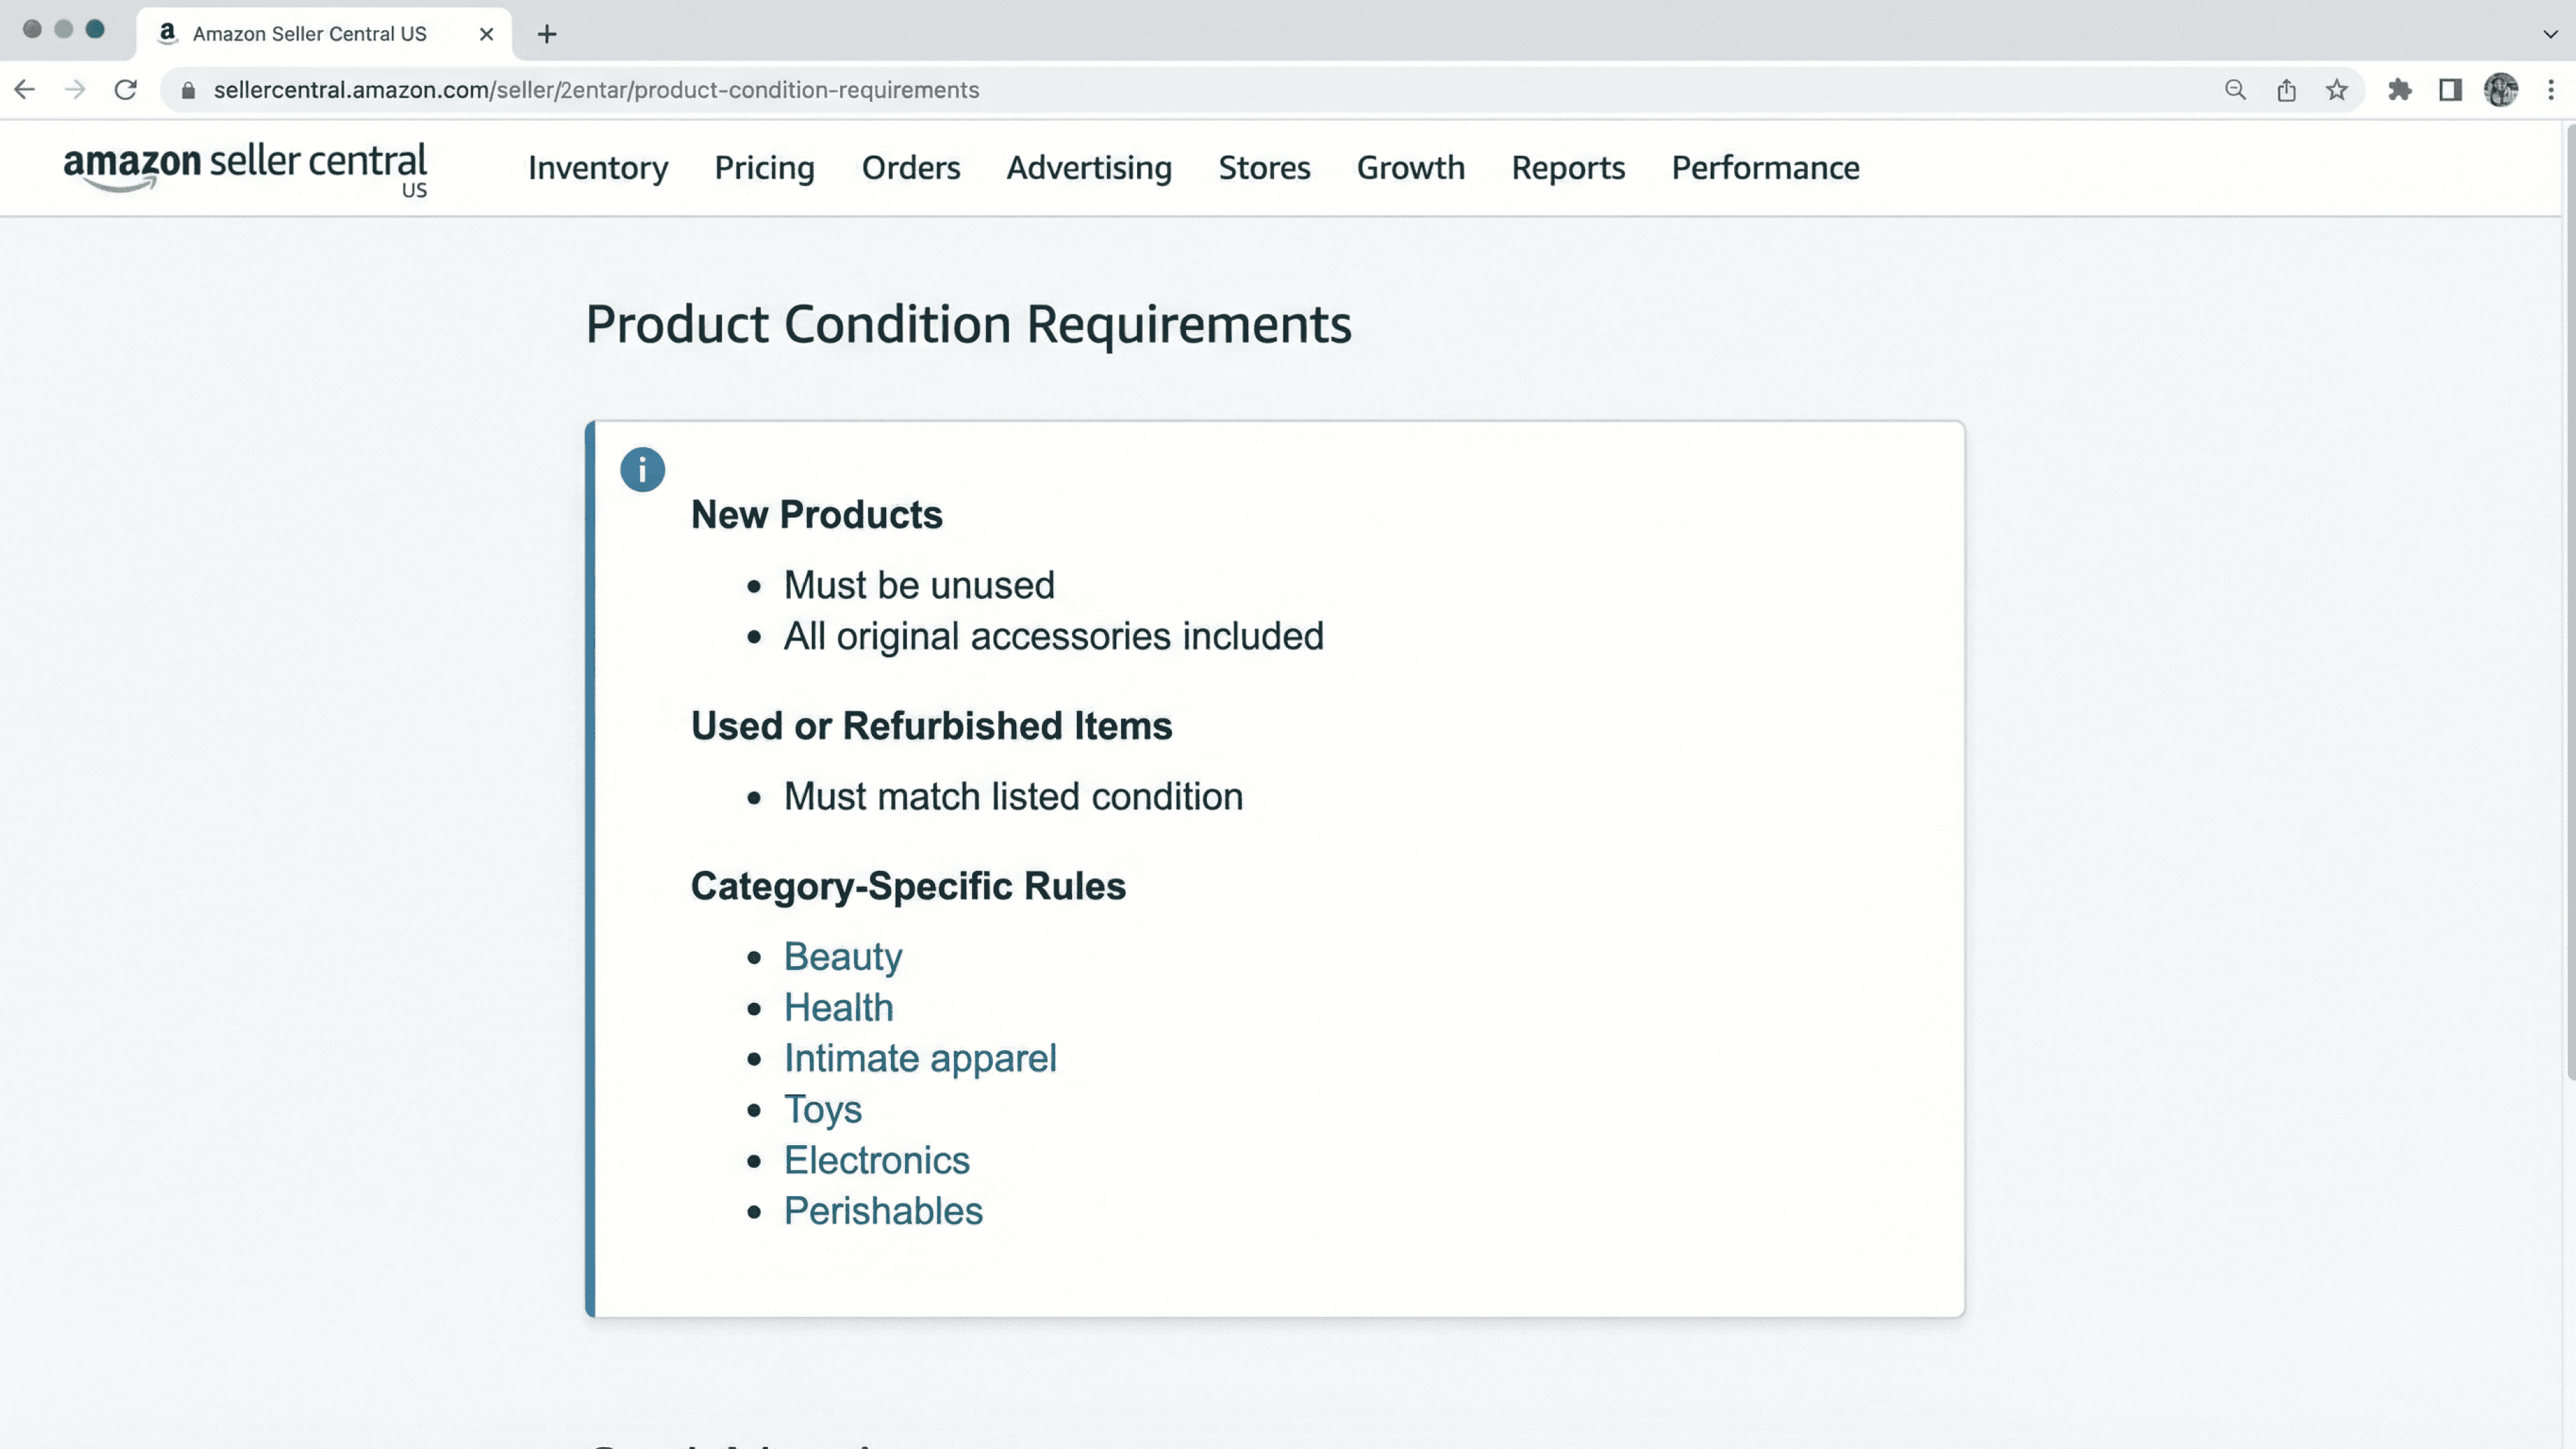Open the extensions puzzle icon
This screenshot has width=2576, height=1449.
coord(2399,90)
